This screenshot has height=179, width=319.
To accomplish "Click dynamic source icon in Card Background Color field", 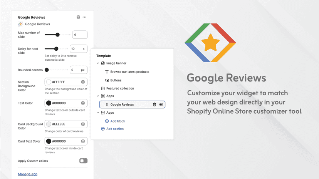I will pos(83,124).
